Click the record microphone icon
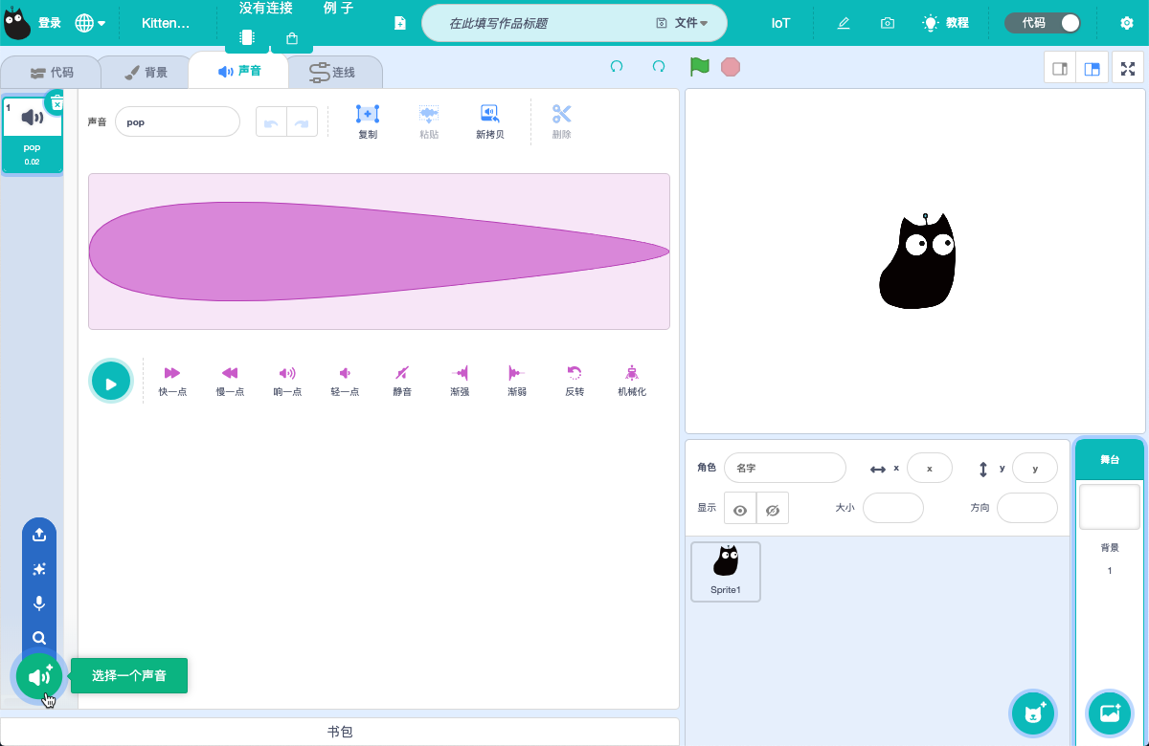The height and width of the screenshot is (746, 1149). coord(39,603)
